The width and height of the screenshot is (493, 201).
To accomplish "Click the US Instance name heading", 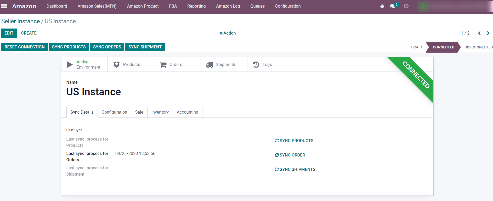I will tap(94, 92).
